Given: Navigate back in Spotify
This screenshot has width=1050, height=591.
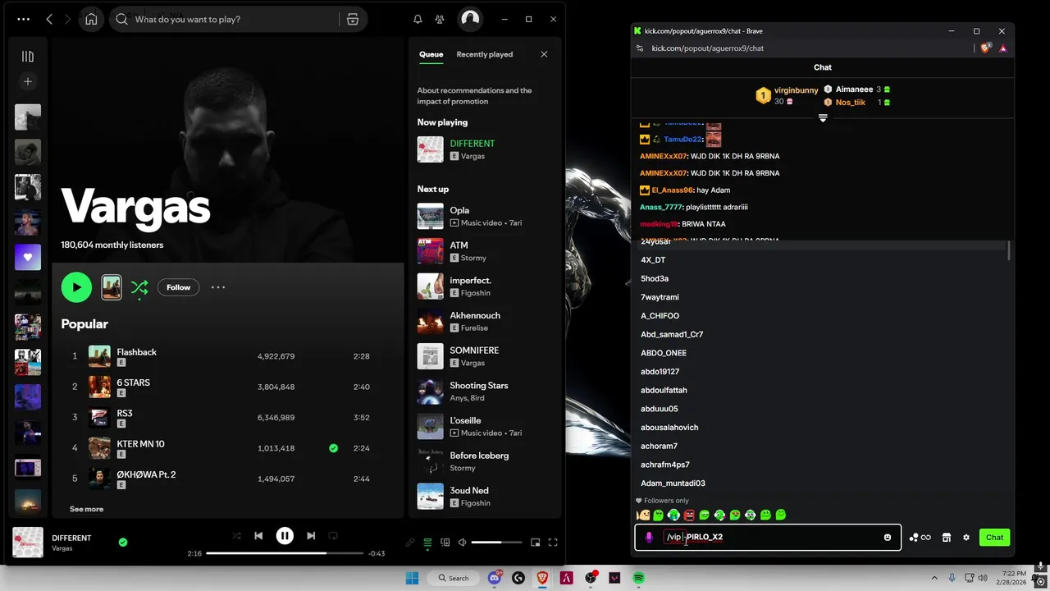Looking at the screenshot, I should click(x=49, y=19).
